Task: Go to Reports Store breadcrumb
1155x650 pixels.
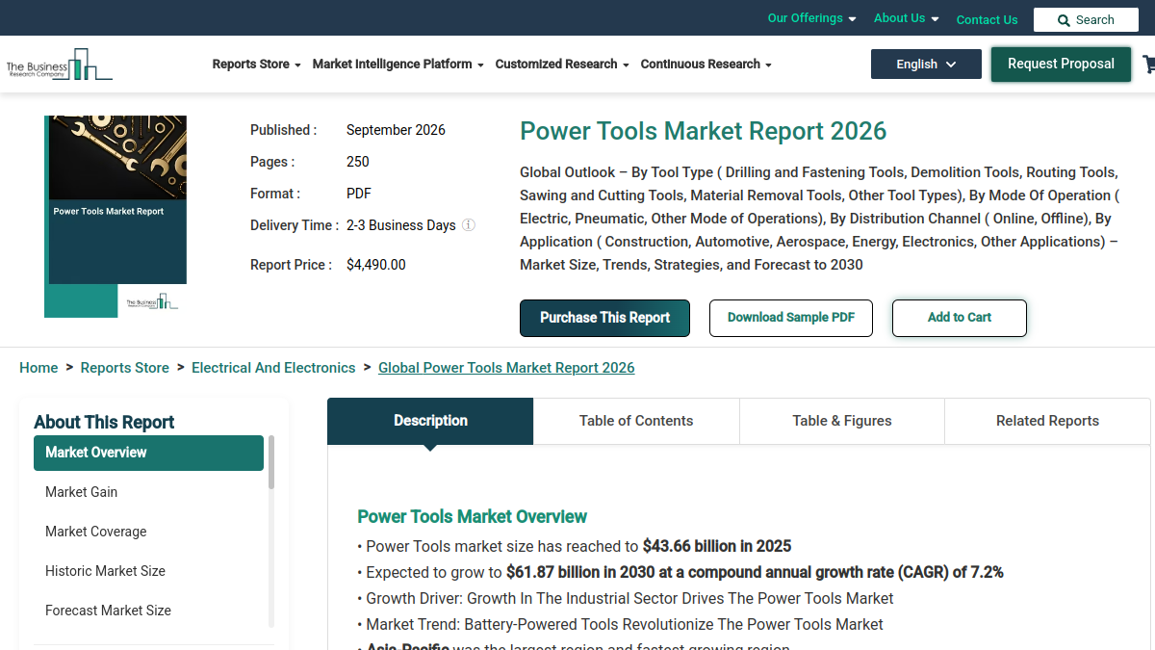Action: click(x=125, y=368)
